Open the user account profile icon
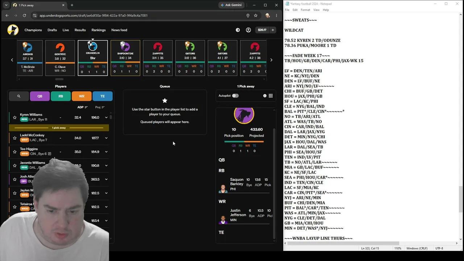464x261 pixels. (x=248, y=30)
